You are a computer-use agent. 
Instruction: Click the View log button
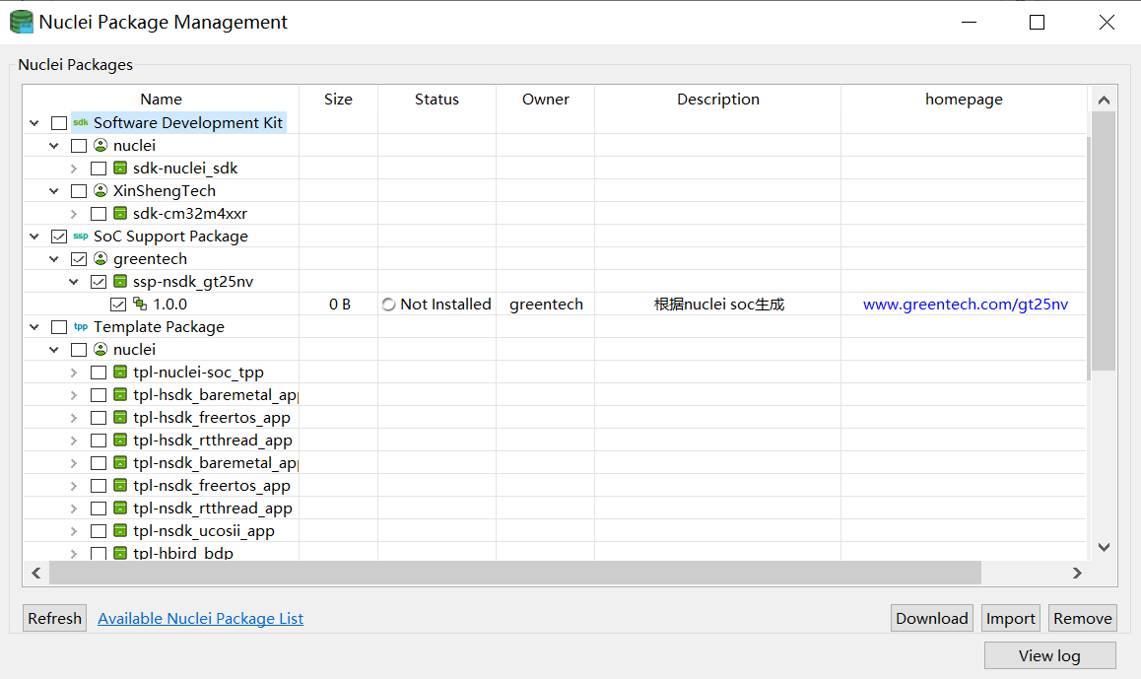1049,655
